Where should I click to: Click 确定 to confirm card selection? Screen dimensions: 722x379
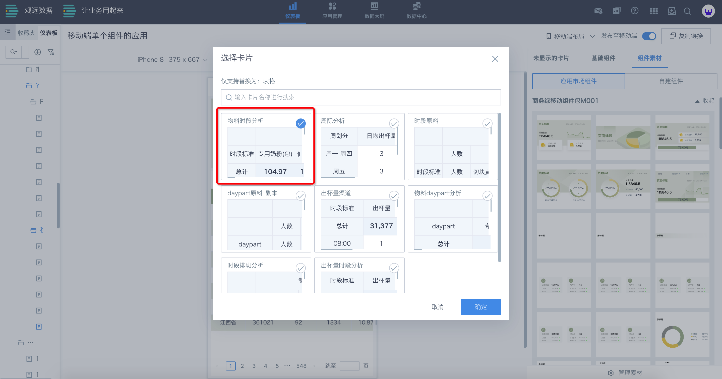[x=481, y=307]
